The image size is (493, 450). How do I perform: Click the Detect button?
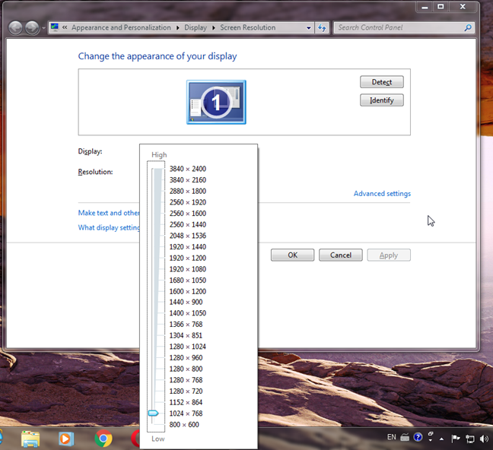pos(382,82)
